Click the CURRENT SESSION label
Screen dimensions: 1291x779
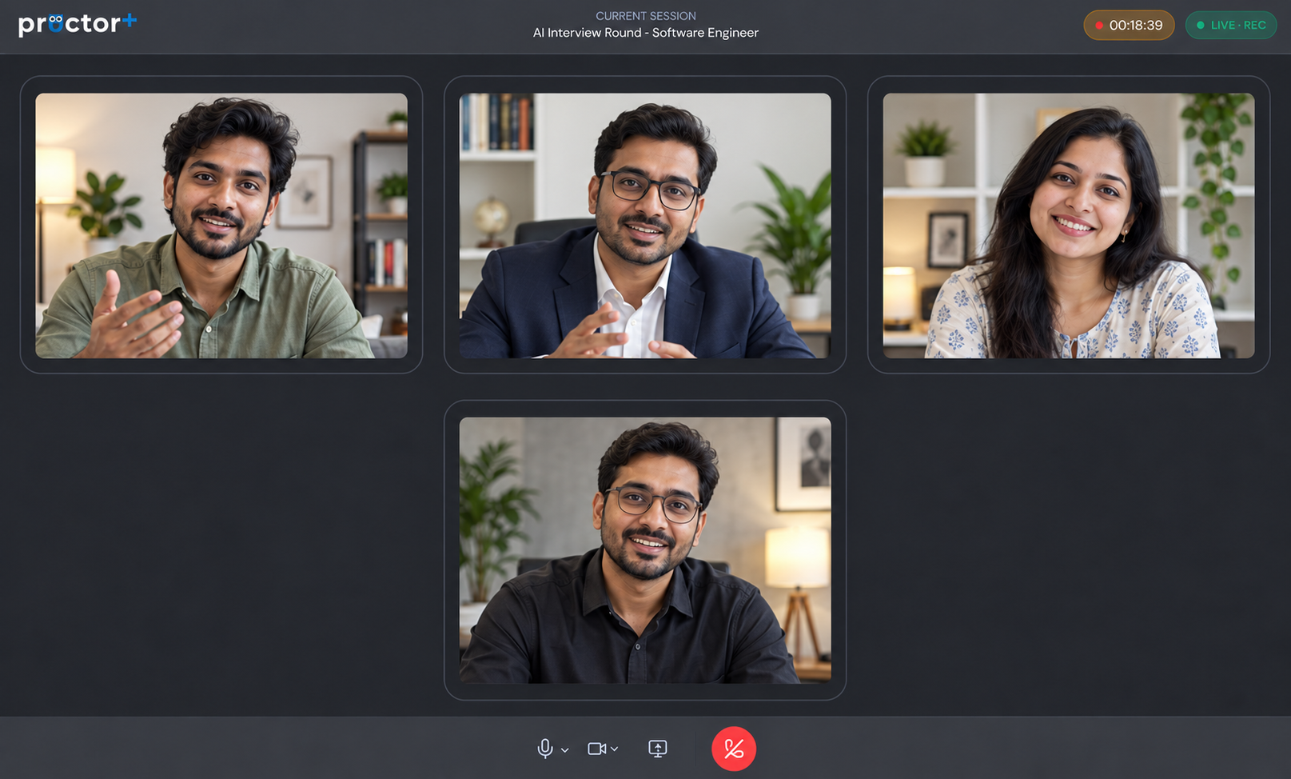pyautogui.click(x=646, y=16)
